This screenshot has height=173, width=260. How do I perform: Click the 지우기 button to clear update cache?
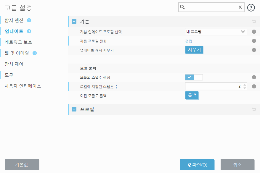point(194,50)
